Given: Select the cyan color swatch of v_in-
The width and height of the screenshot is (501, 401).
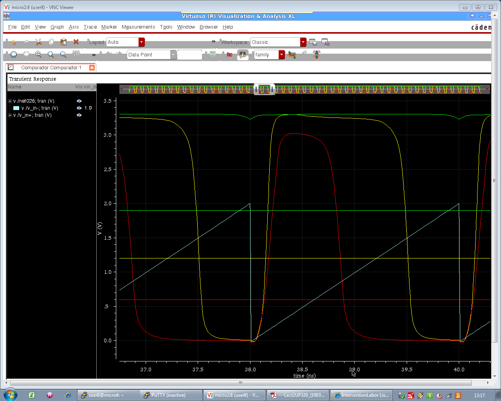Looking at the screenshot, I should pos(16,108).
